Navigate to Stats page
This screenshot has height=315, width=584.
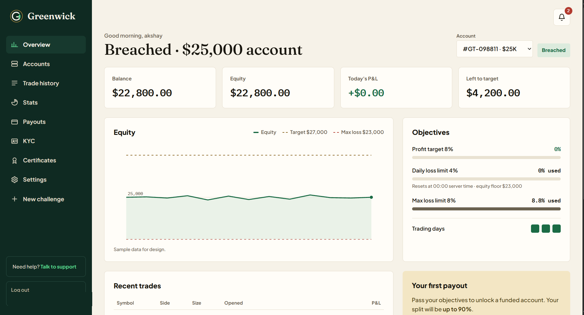coord(46,102)
